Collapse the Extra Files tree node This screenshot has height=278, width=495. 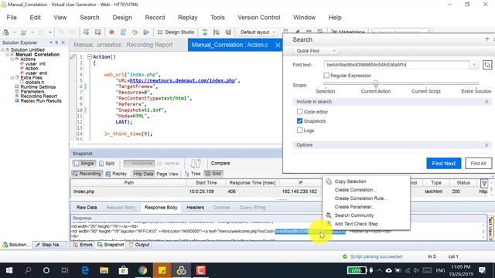pos(12,77)
